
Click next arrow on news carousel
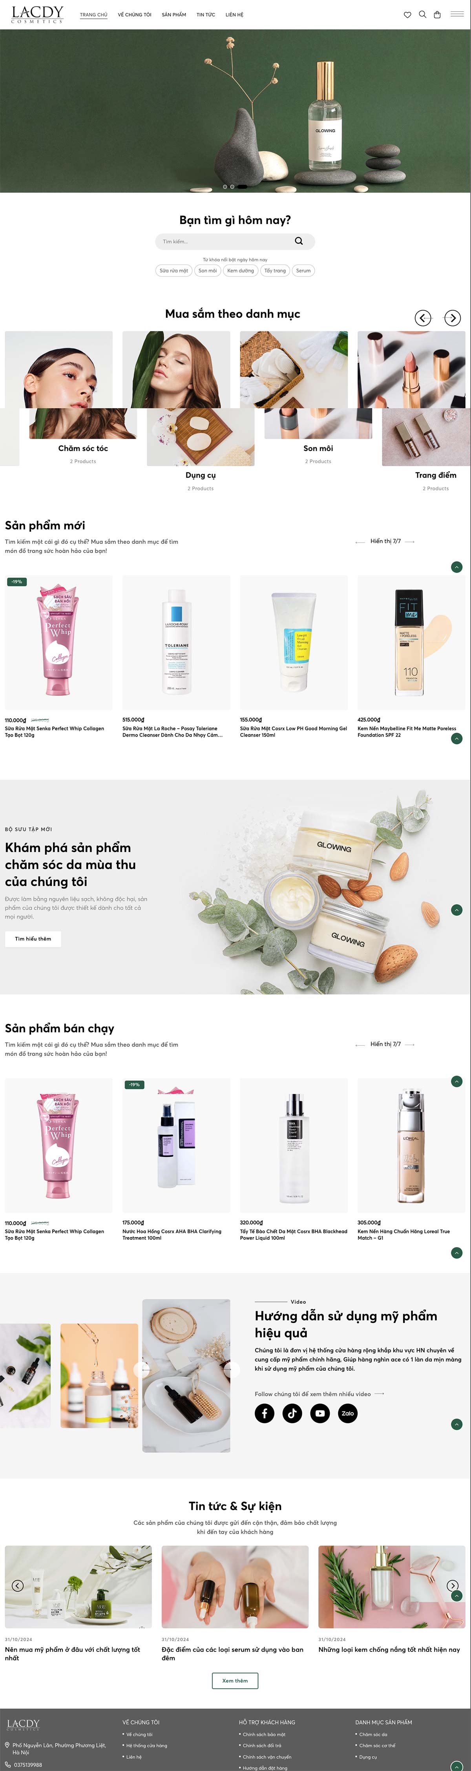[453, 1585]
